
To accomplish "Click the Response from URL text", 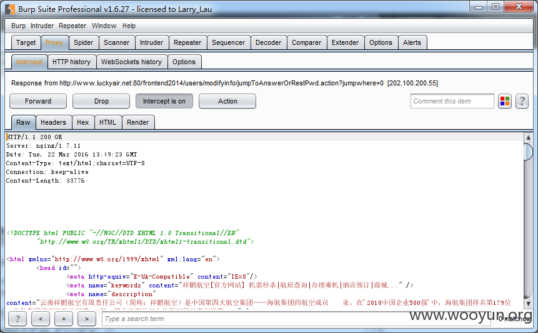I will pos(224,83).
